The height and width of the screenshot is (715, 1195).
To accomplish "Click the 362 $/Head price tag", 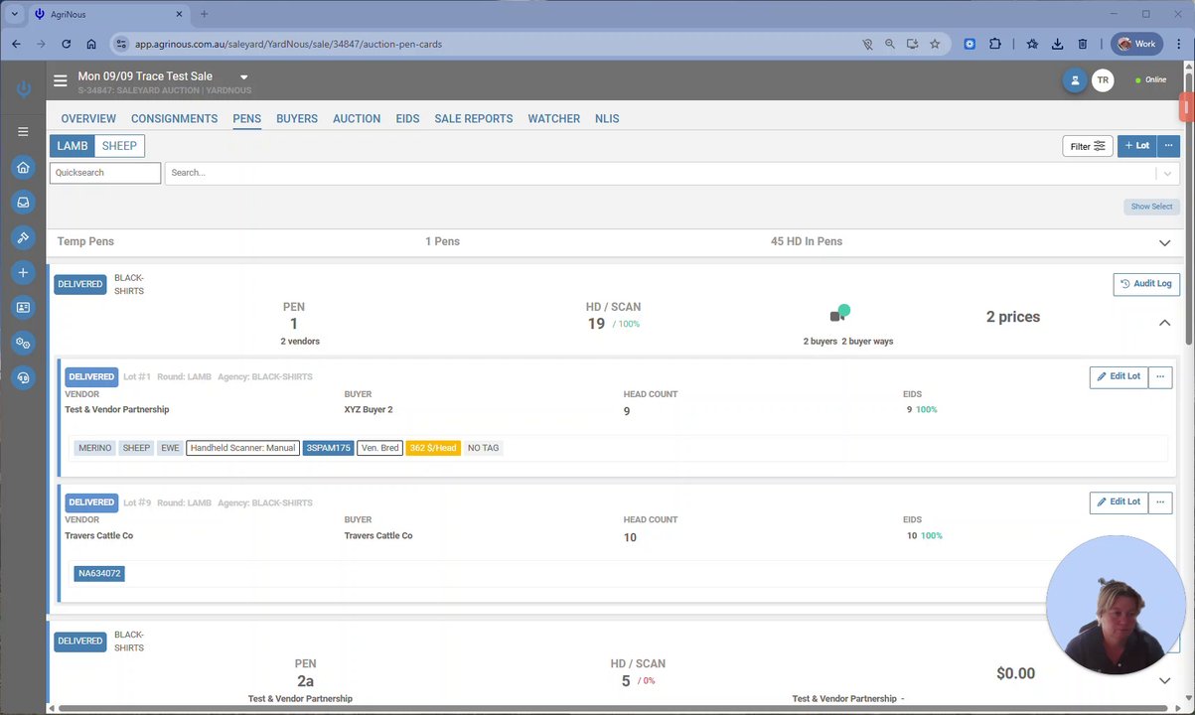I will tap(433, 448).
